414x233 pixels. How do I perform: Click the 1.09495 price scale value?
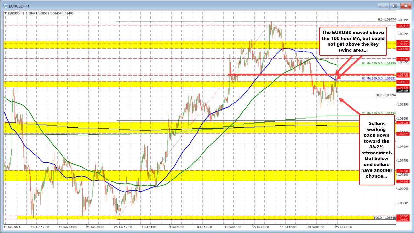[403, 20]
